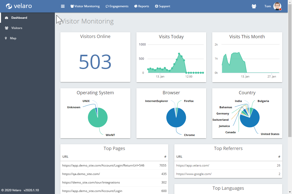Open Map from the sidebar pin icon
Image resolution: width=292 pixels, height=194 pixels.
[6, 38]
